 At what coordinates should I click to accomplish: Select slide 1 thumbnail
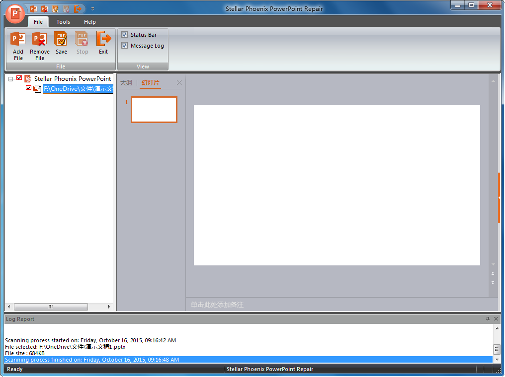pos(154,110)
